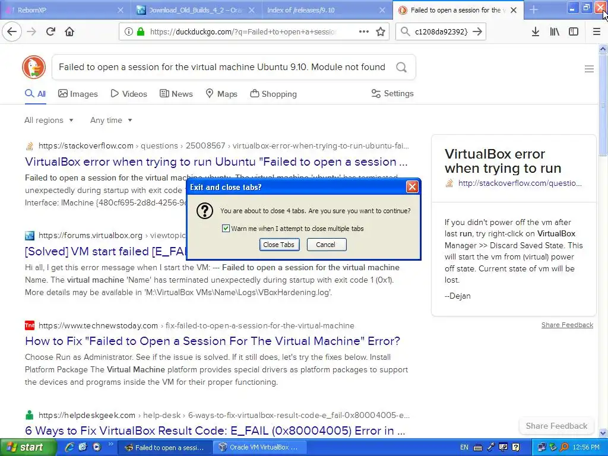The height and width of the screenshot is (456, 608).
Task: Go back to the previous page
Action: click(x=12, y=31)
